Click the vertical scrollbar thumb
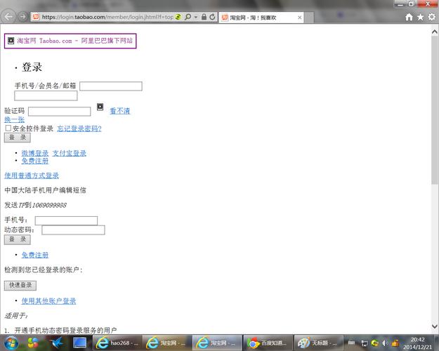This screenshot has height=351, width=439. [x=435, y=110]
